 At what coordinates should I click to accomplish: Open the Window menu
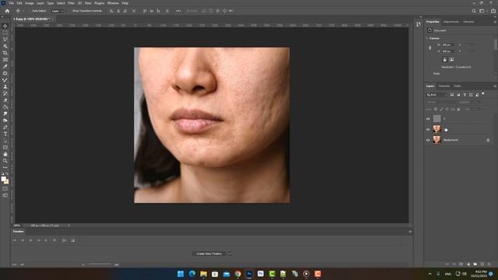(x=113, y=3)
